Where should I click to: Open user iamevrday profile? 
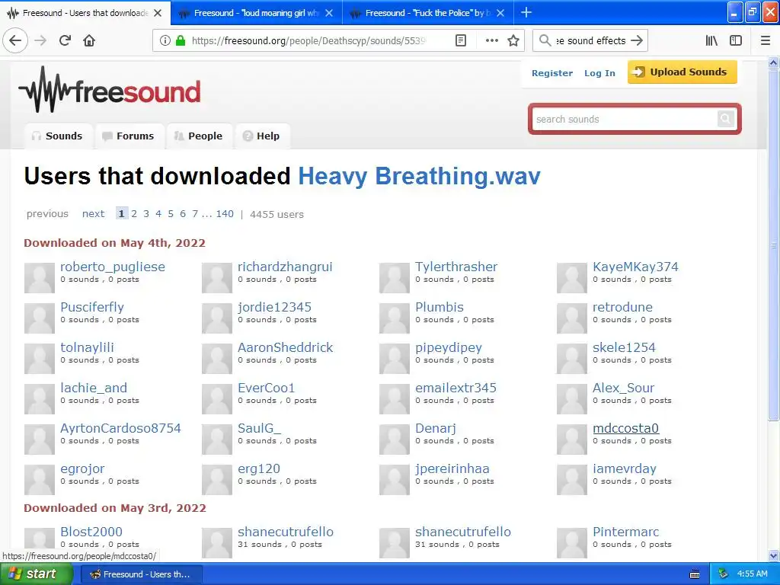[625, 468]
